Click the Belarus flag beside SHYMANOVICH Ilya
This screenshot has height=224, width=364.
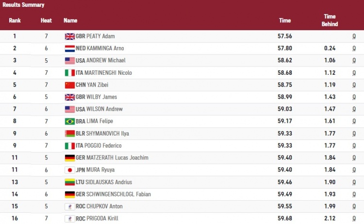click(69, 134)
